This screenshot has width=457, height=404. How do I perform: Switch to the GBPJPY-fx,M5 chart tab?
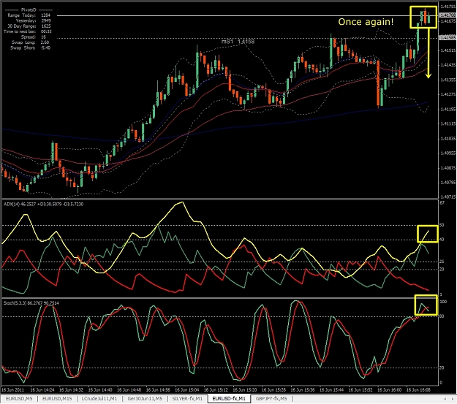coord(271,398)
